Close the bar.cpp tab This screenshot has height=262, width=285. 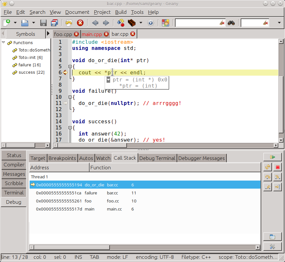133,34
